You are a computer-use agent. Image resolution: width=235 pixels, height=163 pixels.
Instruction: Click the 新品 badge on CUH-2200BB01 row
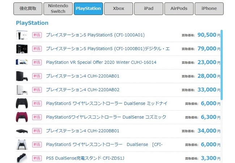[37, 131]
